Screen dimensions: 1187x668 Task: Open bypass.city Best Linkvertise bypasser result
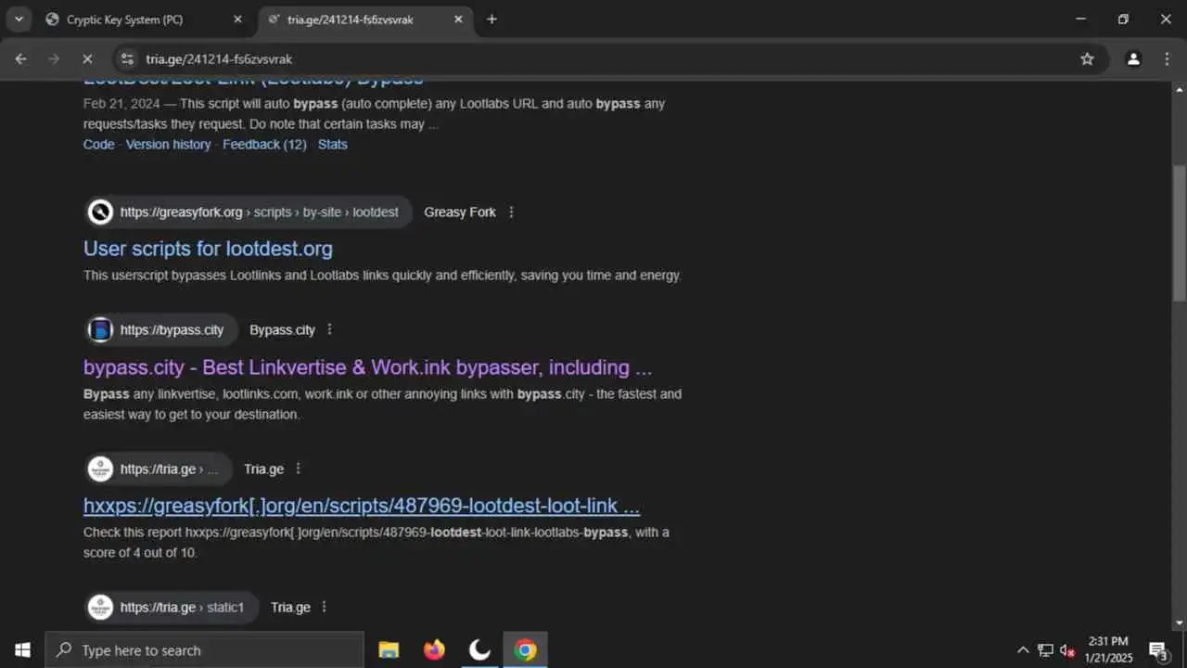click(368, 367)
